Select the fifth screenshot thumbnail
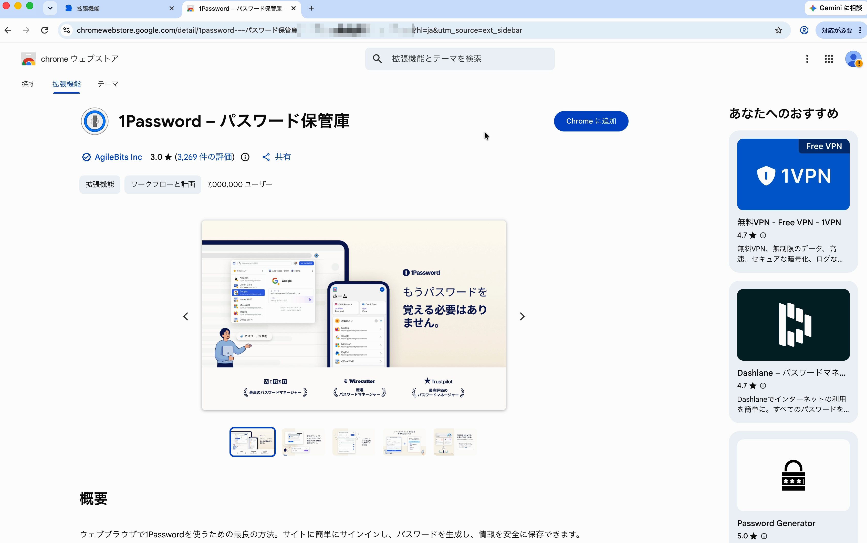 (x=455, y=442)
